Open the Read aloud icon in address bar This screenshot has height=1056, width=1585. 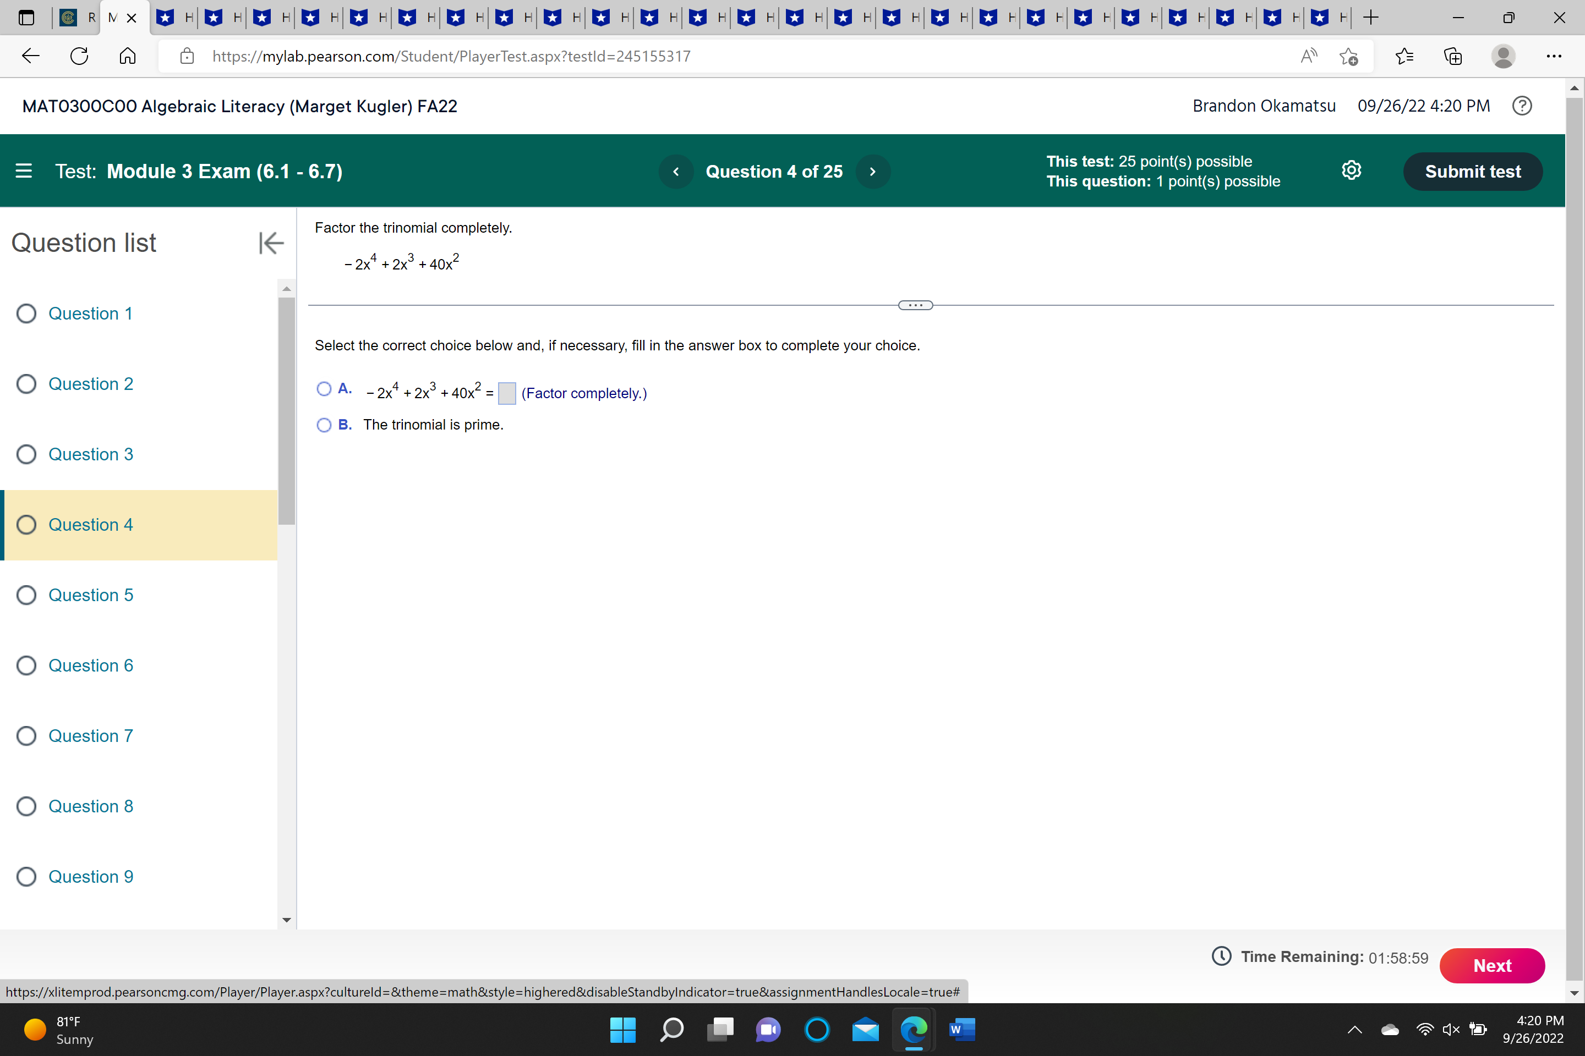pos(1308,56)
